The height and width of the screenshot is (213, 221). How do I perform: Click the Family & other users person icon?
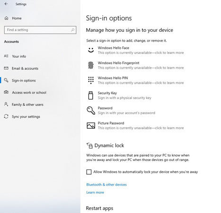tap(6, 104)
